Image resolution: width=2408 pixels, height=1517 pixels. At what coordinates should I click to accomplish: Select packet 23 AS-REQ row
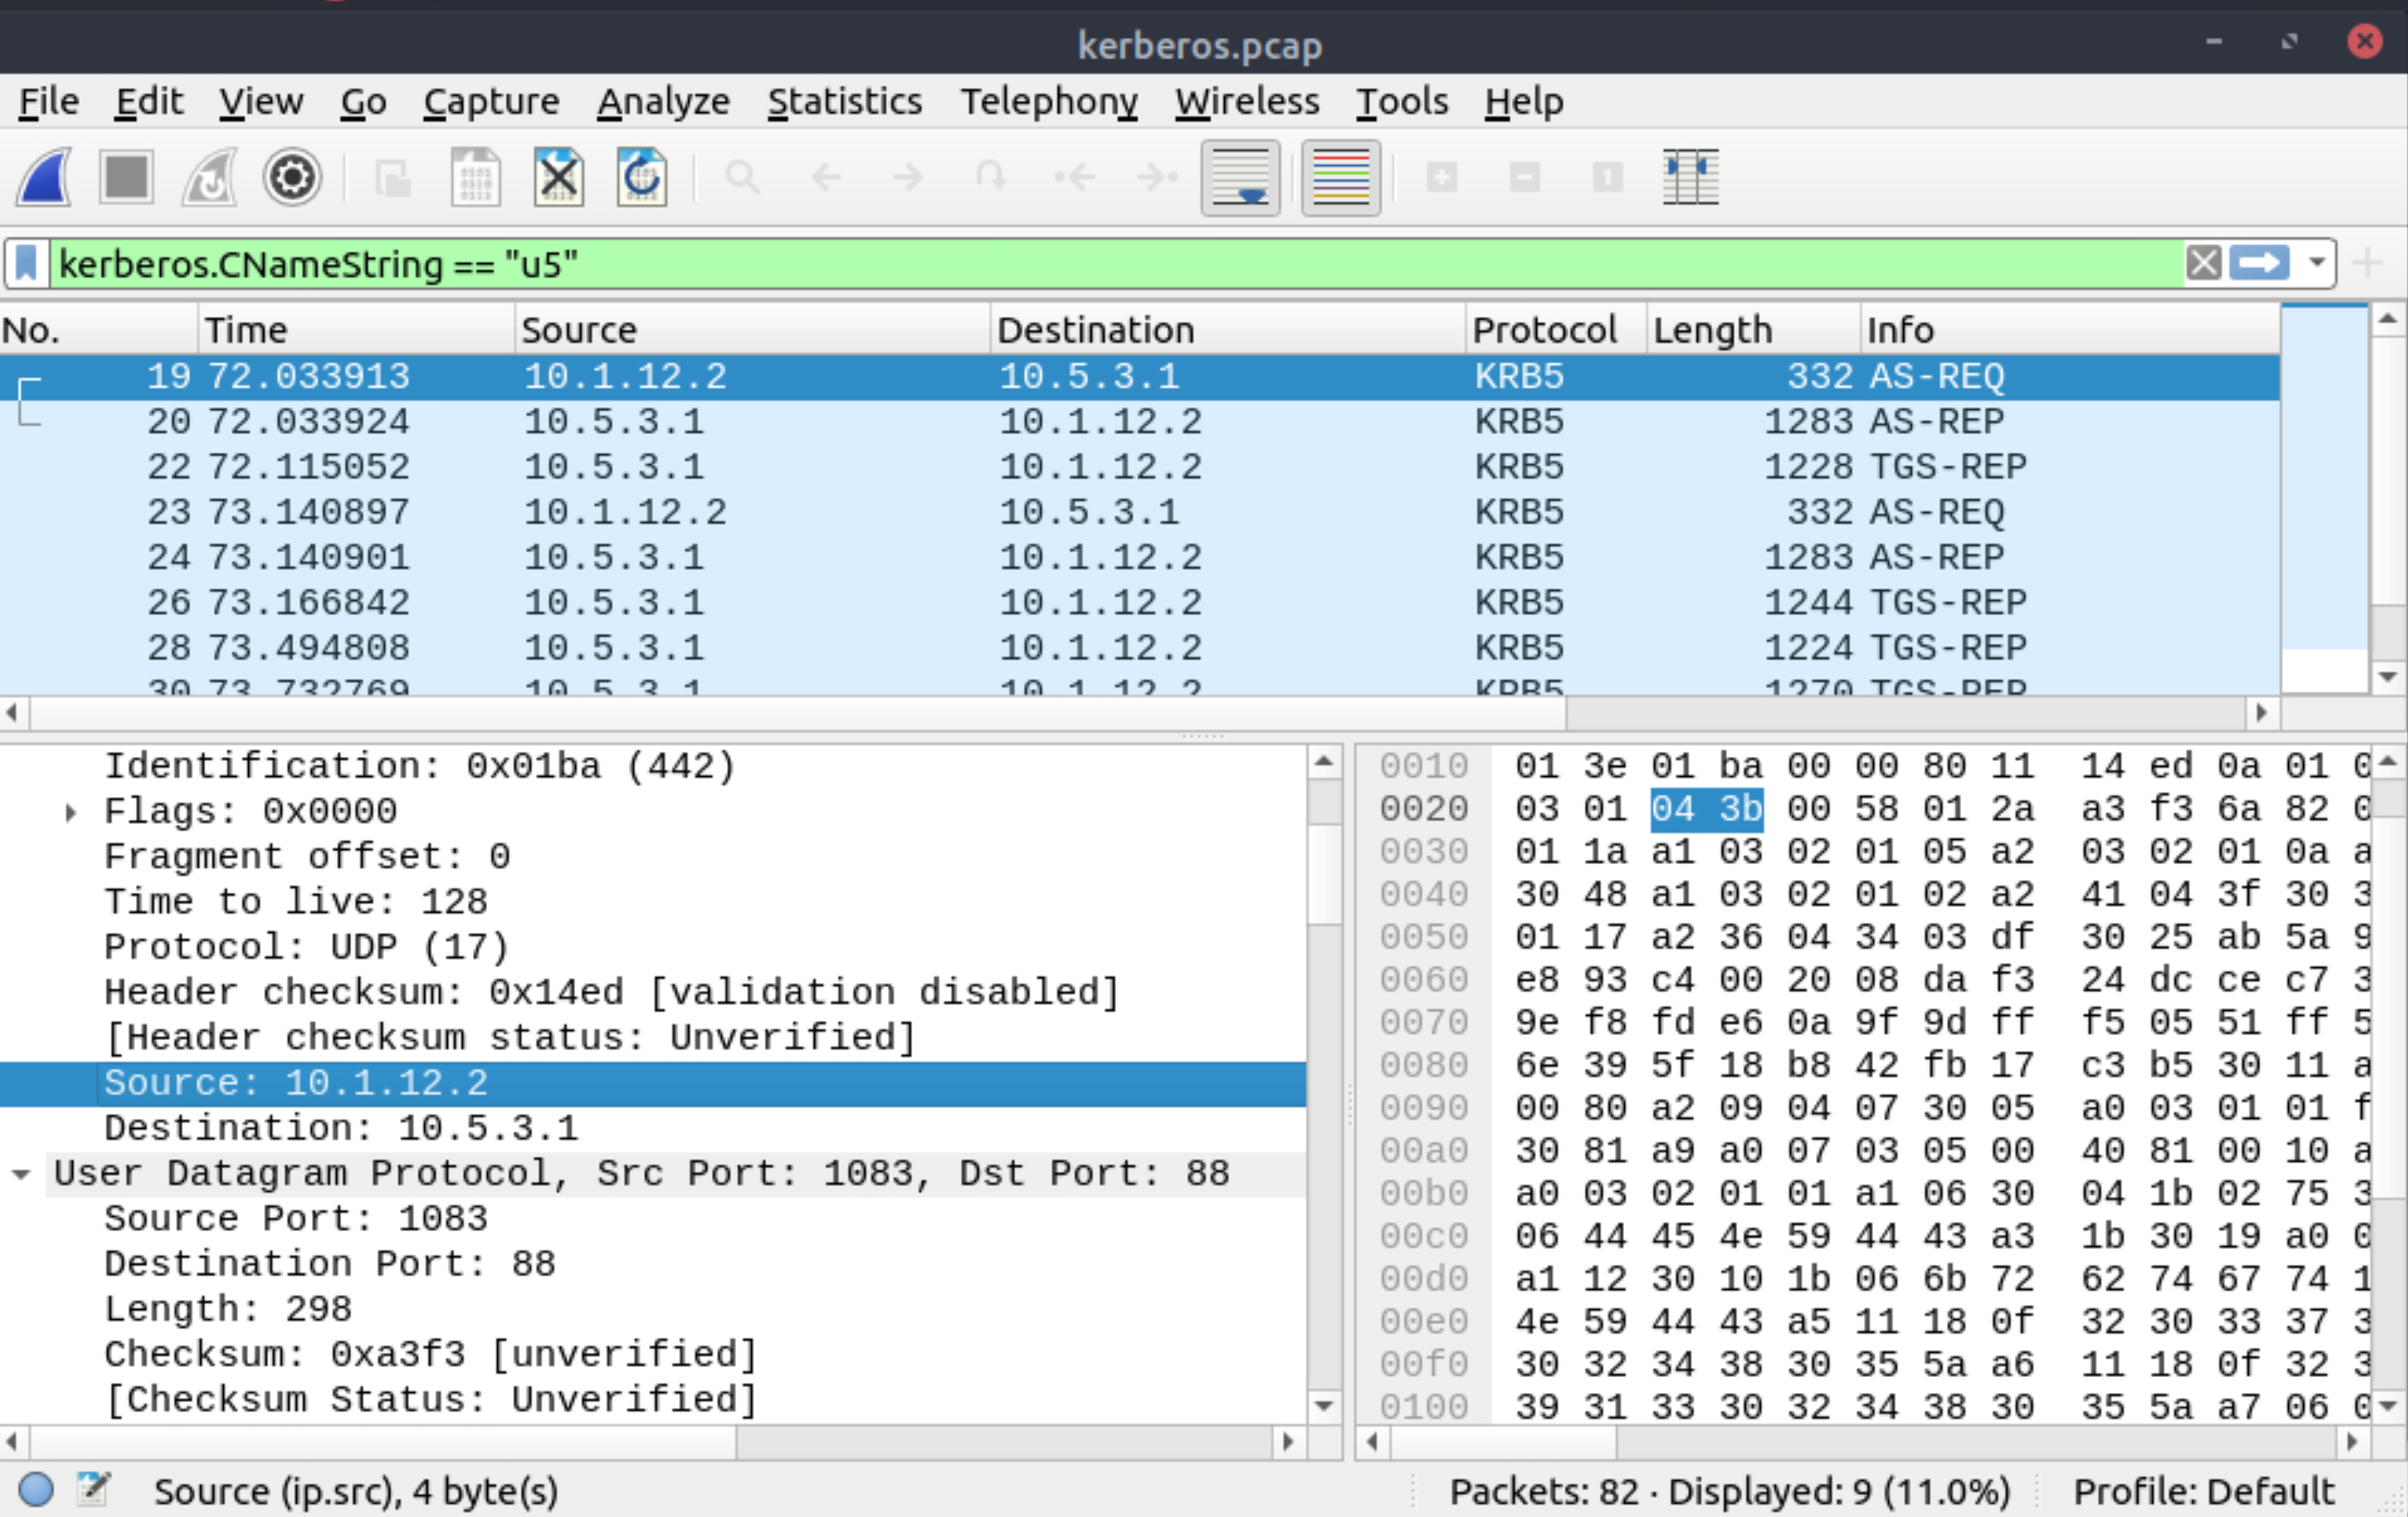1140,511
